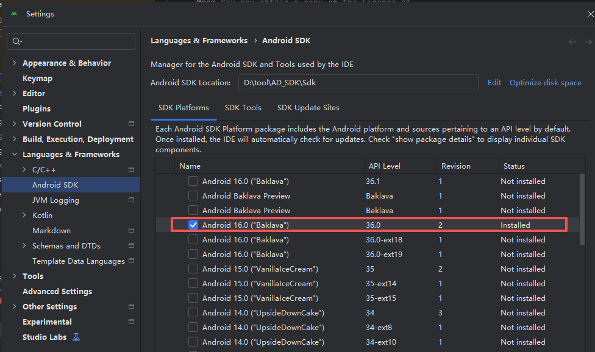Sort table by API Level header
The image size is (595, 352).
click(x=401, y=166)
